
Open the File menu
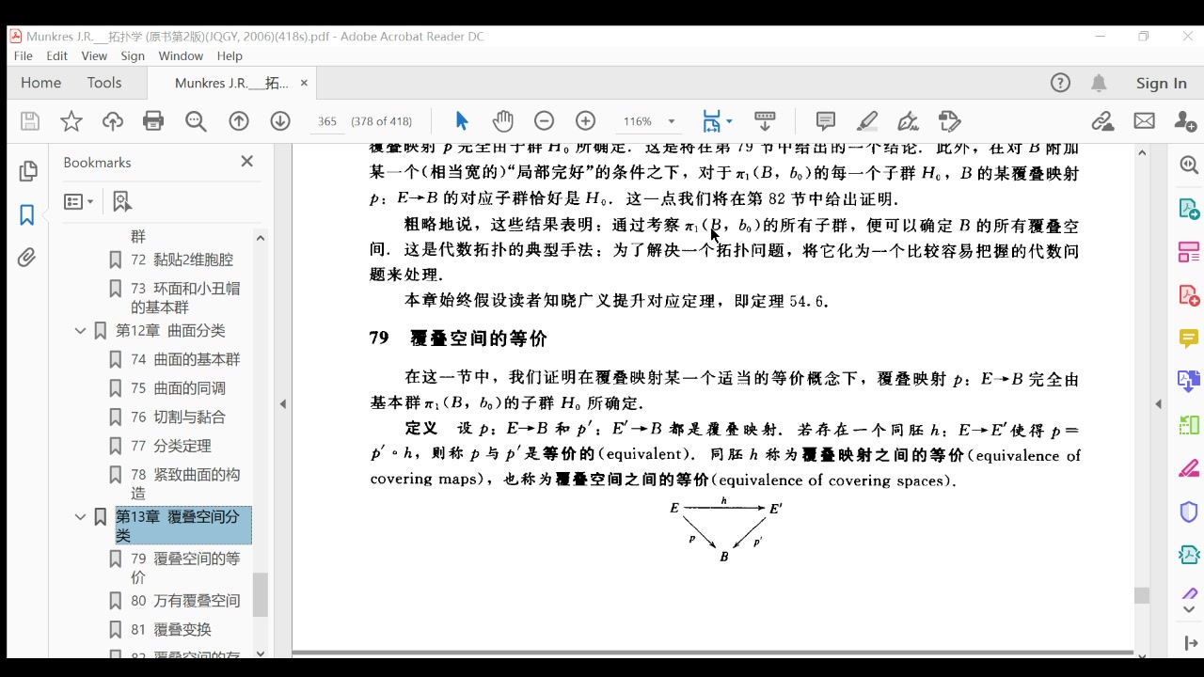point(23,56)
